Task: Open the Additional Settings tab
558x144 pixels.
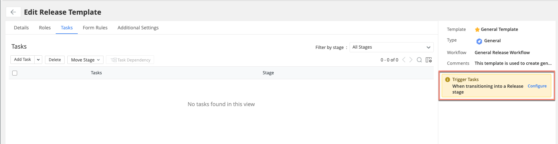Action: (x=138, y=28)
